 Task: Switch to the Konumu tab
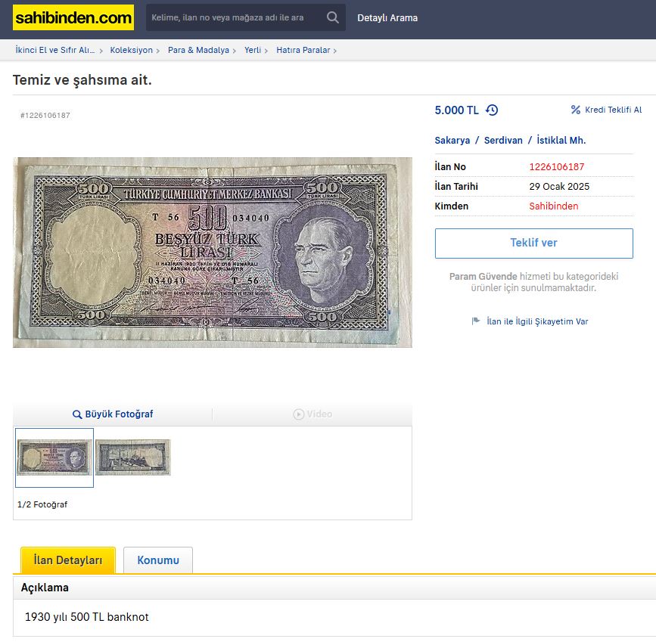coord(158,560)
